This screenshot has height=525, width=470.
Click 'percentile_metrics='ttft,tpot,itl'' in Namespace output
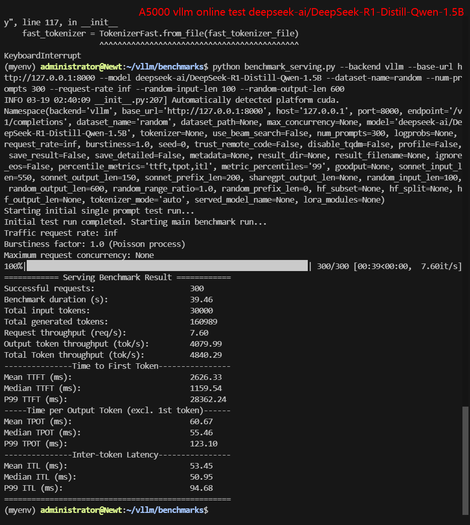pyautogui.click(x=137, y=166)
